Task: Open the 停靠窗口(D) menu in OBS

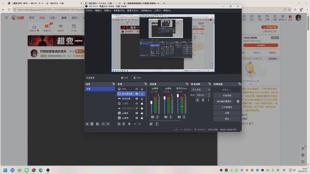Action: 119,10
